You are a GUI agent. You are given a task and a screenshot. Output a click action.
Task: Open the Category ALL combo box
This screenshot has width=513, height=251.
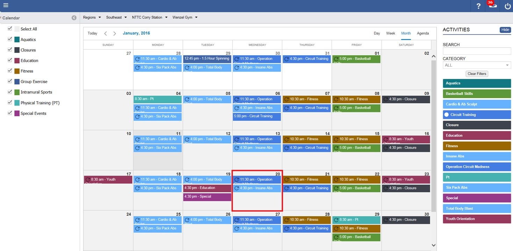coord(476,65)
